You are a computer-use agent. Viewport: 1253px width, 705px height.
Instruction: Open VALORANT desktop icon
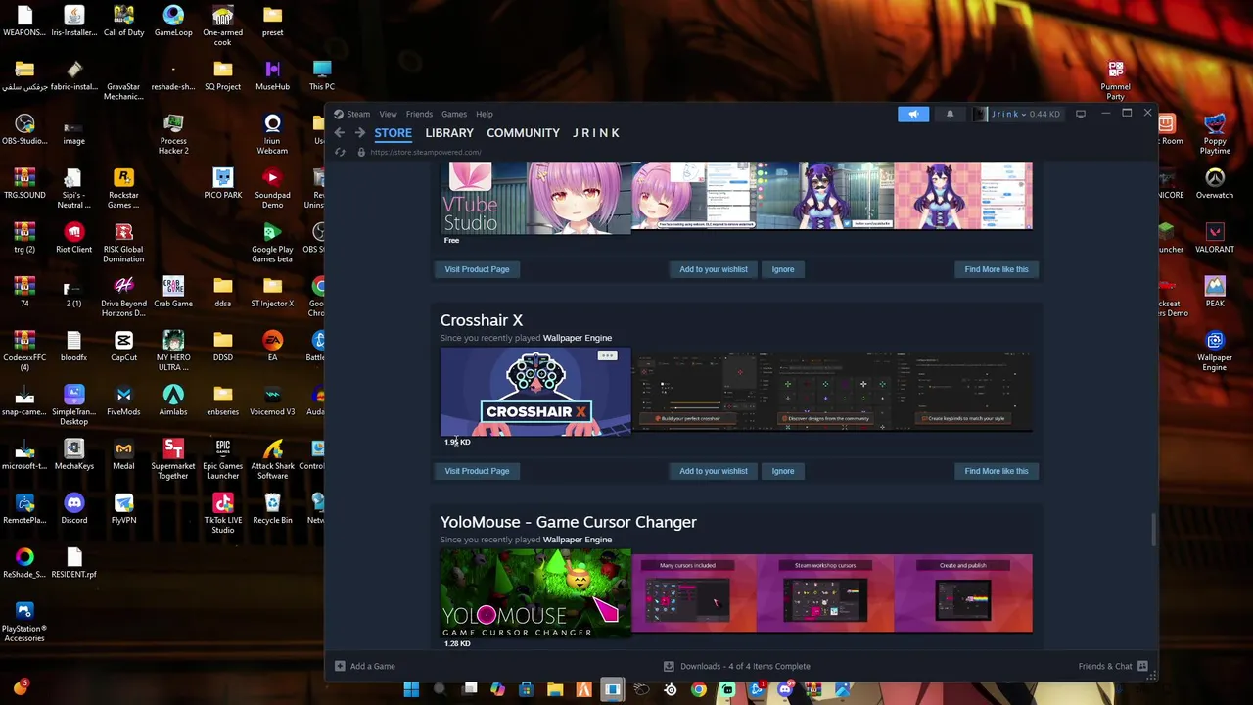(x=1215, y=238)
